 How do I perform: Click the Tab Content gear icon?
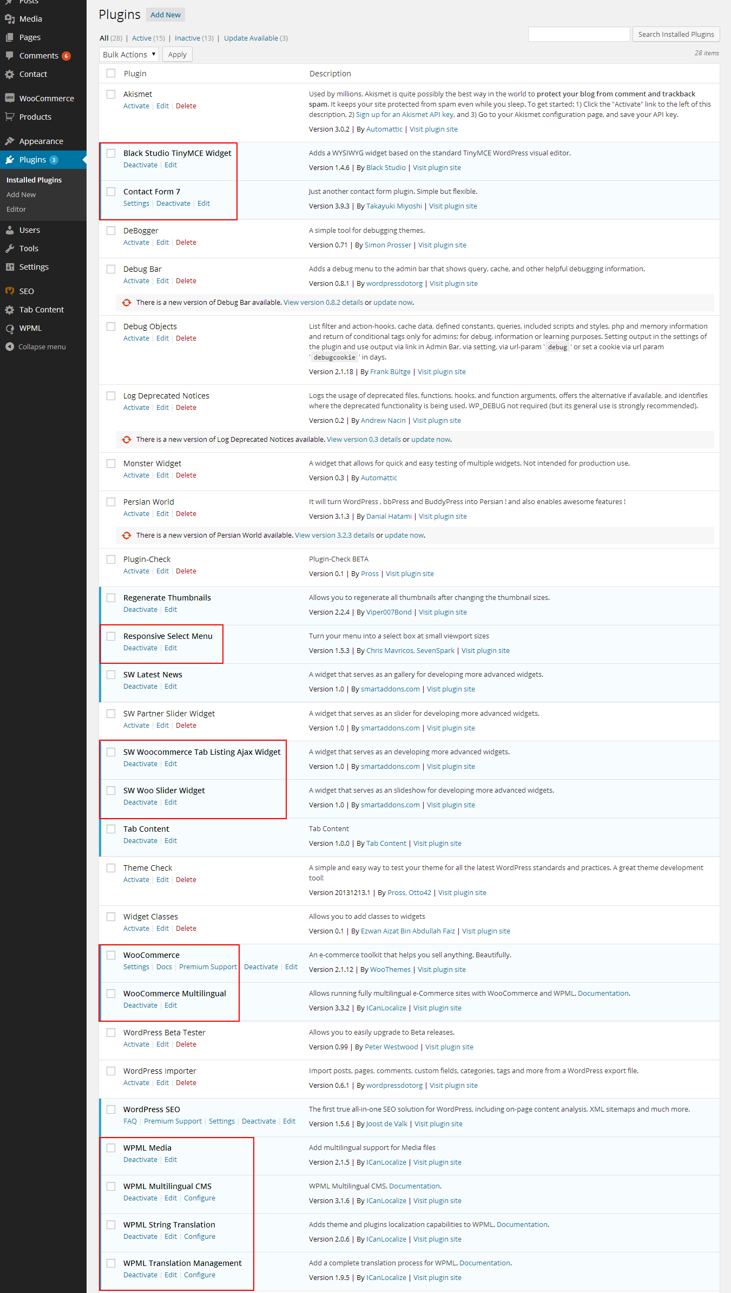(10, 310)
